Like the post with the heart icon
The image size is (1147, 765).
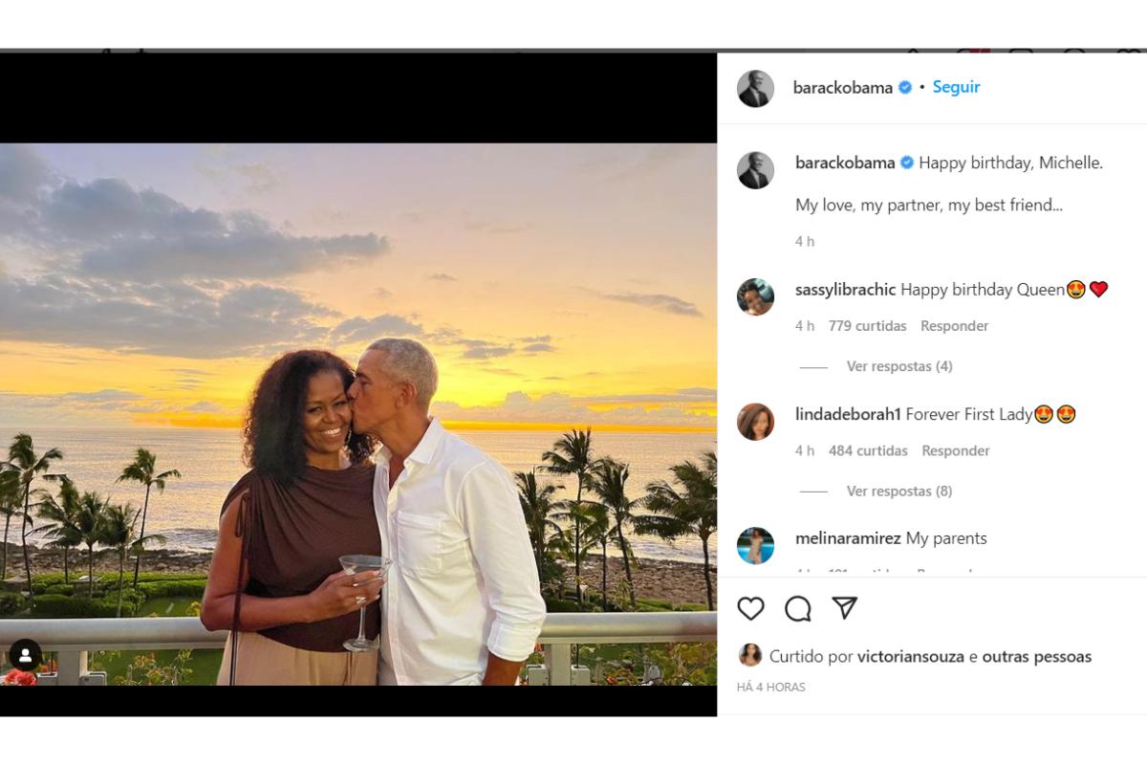tap(751, 608)
